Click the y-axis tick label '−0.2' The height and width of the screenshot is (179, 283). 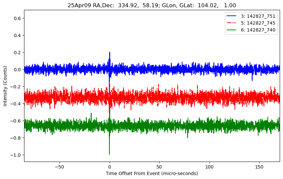point(16,87)
